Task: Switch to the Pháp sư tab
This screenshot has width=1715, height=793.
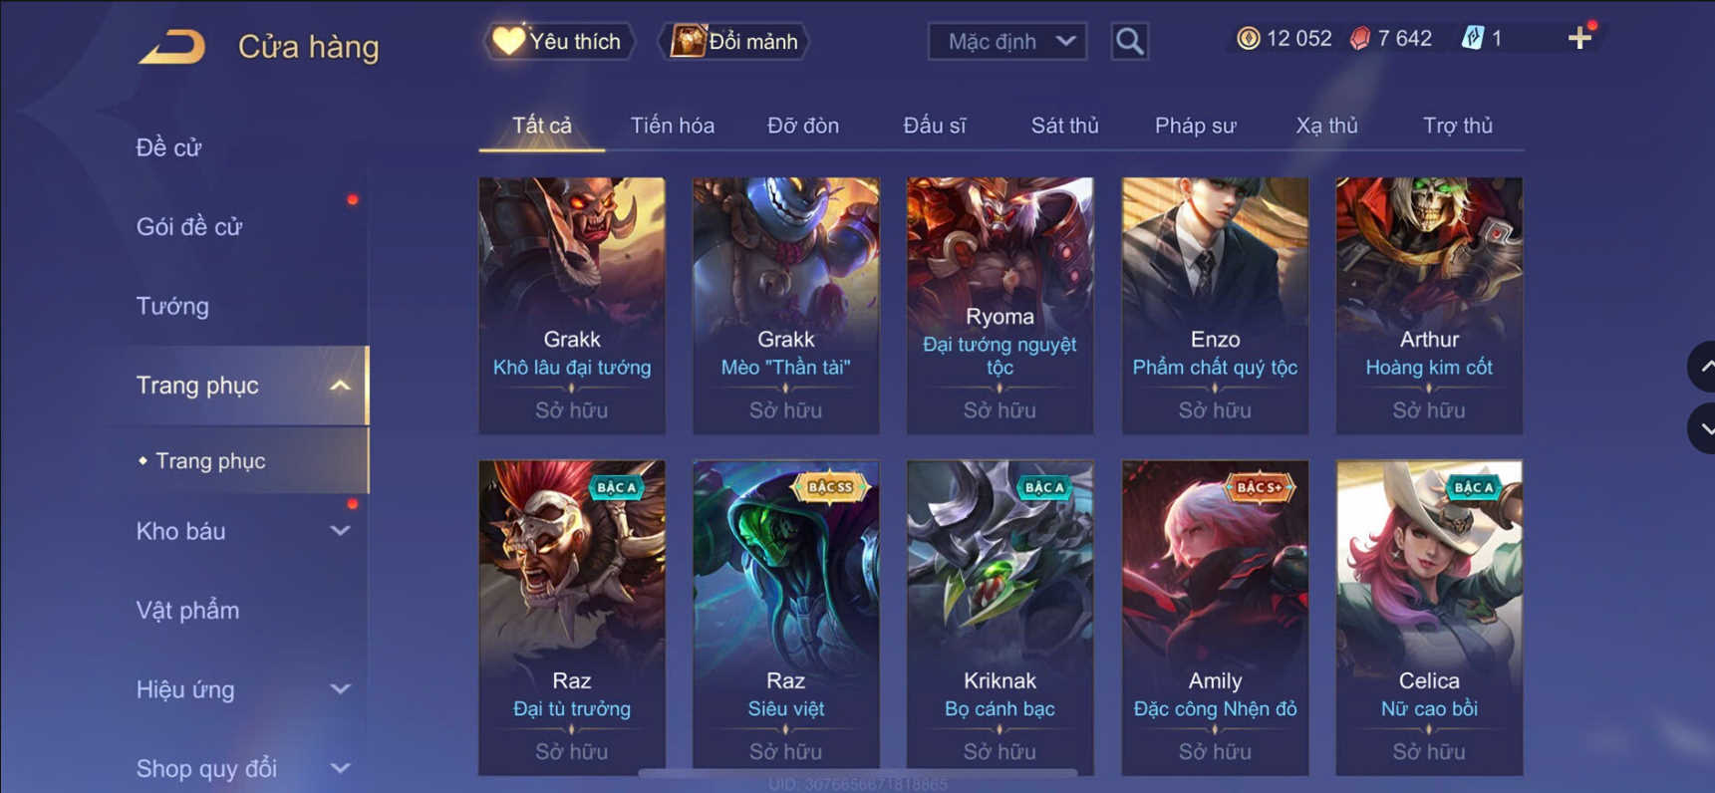Action: point(1195,126)
